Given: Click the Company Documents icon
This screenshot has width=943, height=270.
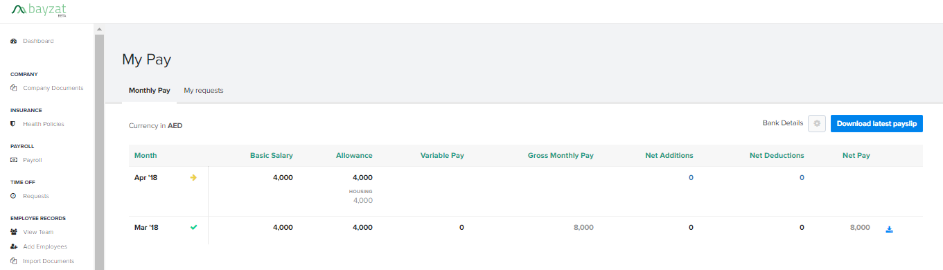Looking at the screenshot, I should (14, 88).
